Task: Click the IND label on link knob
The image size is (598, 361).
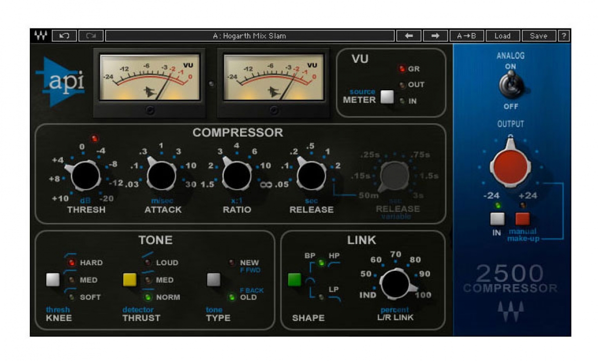Action: point(368,295)
